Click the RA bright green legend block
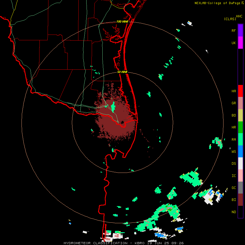Image resolution: width=245 pixels, height=245 pixels. (x=240, y=139)
